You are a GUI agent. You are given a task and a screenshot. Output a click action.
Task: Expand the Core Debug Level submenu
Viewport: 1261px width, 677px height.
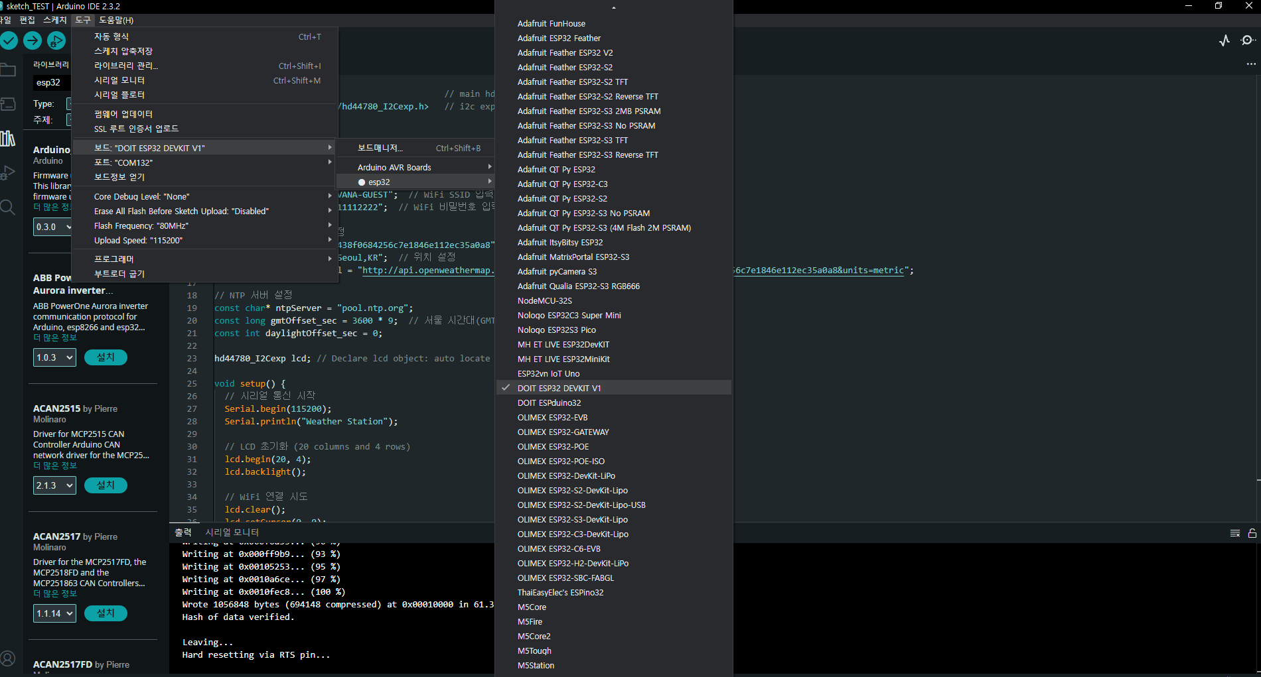tap(205, 197)
